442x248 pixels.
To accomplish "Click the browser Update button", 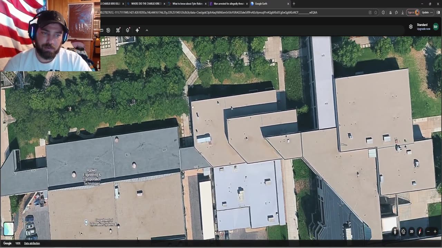I will (427, 12).
